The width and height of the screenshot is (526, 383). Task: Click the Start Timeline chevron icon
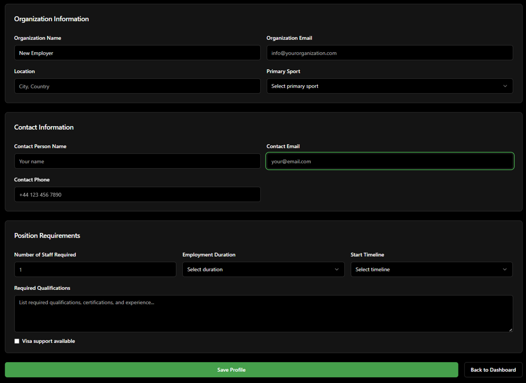click(x=505, y=269)
